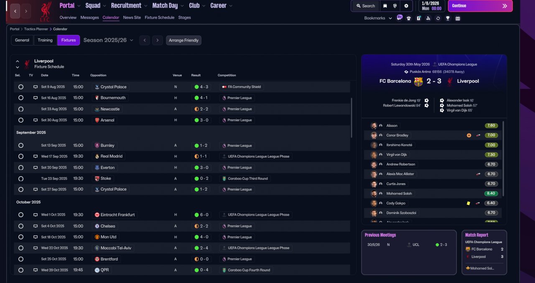This screenshot has height=283, width=535.
Task: Click the circular arrows transfer icon
Action: (438, 18)
